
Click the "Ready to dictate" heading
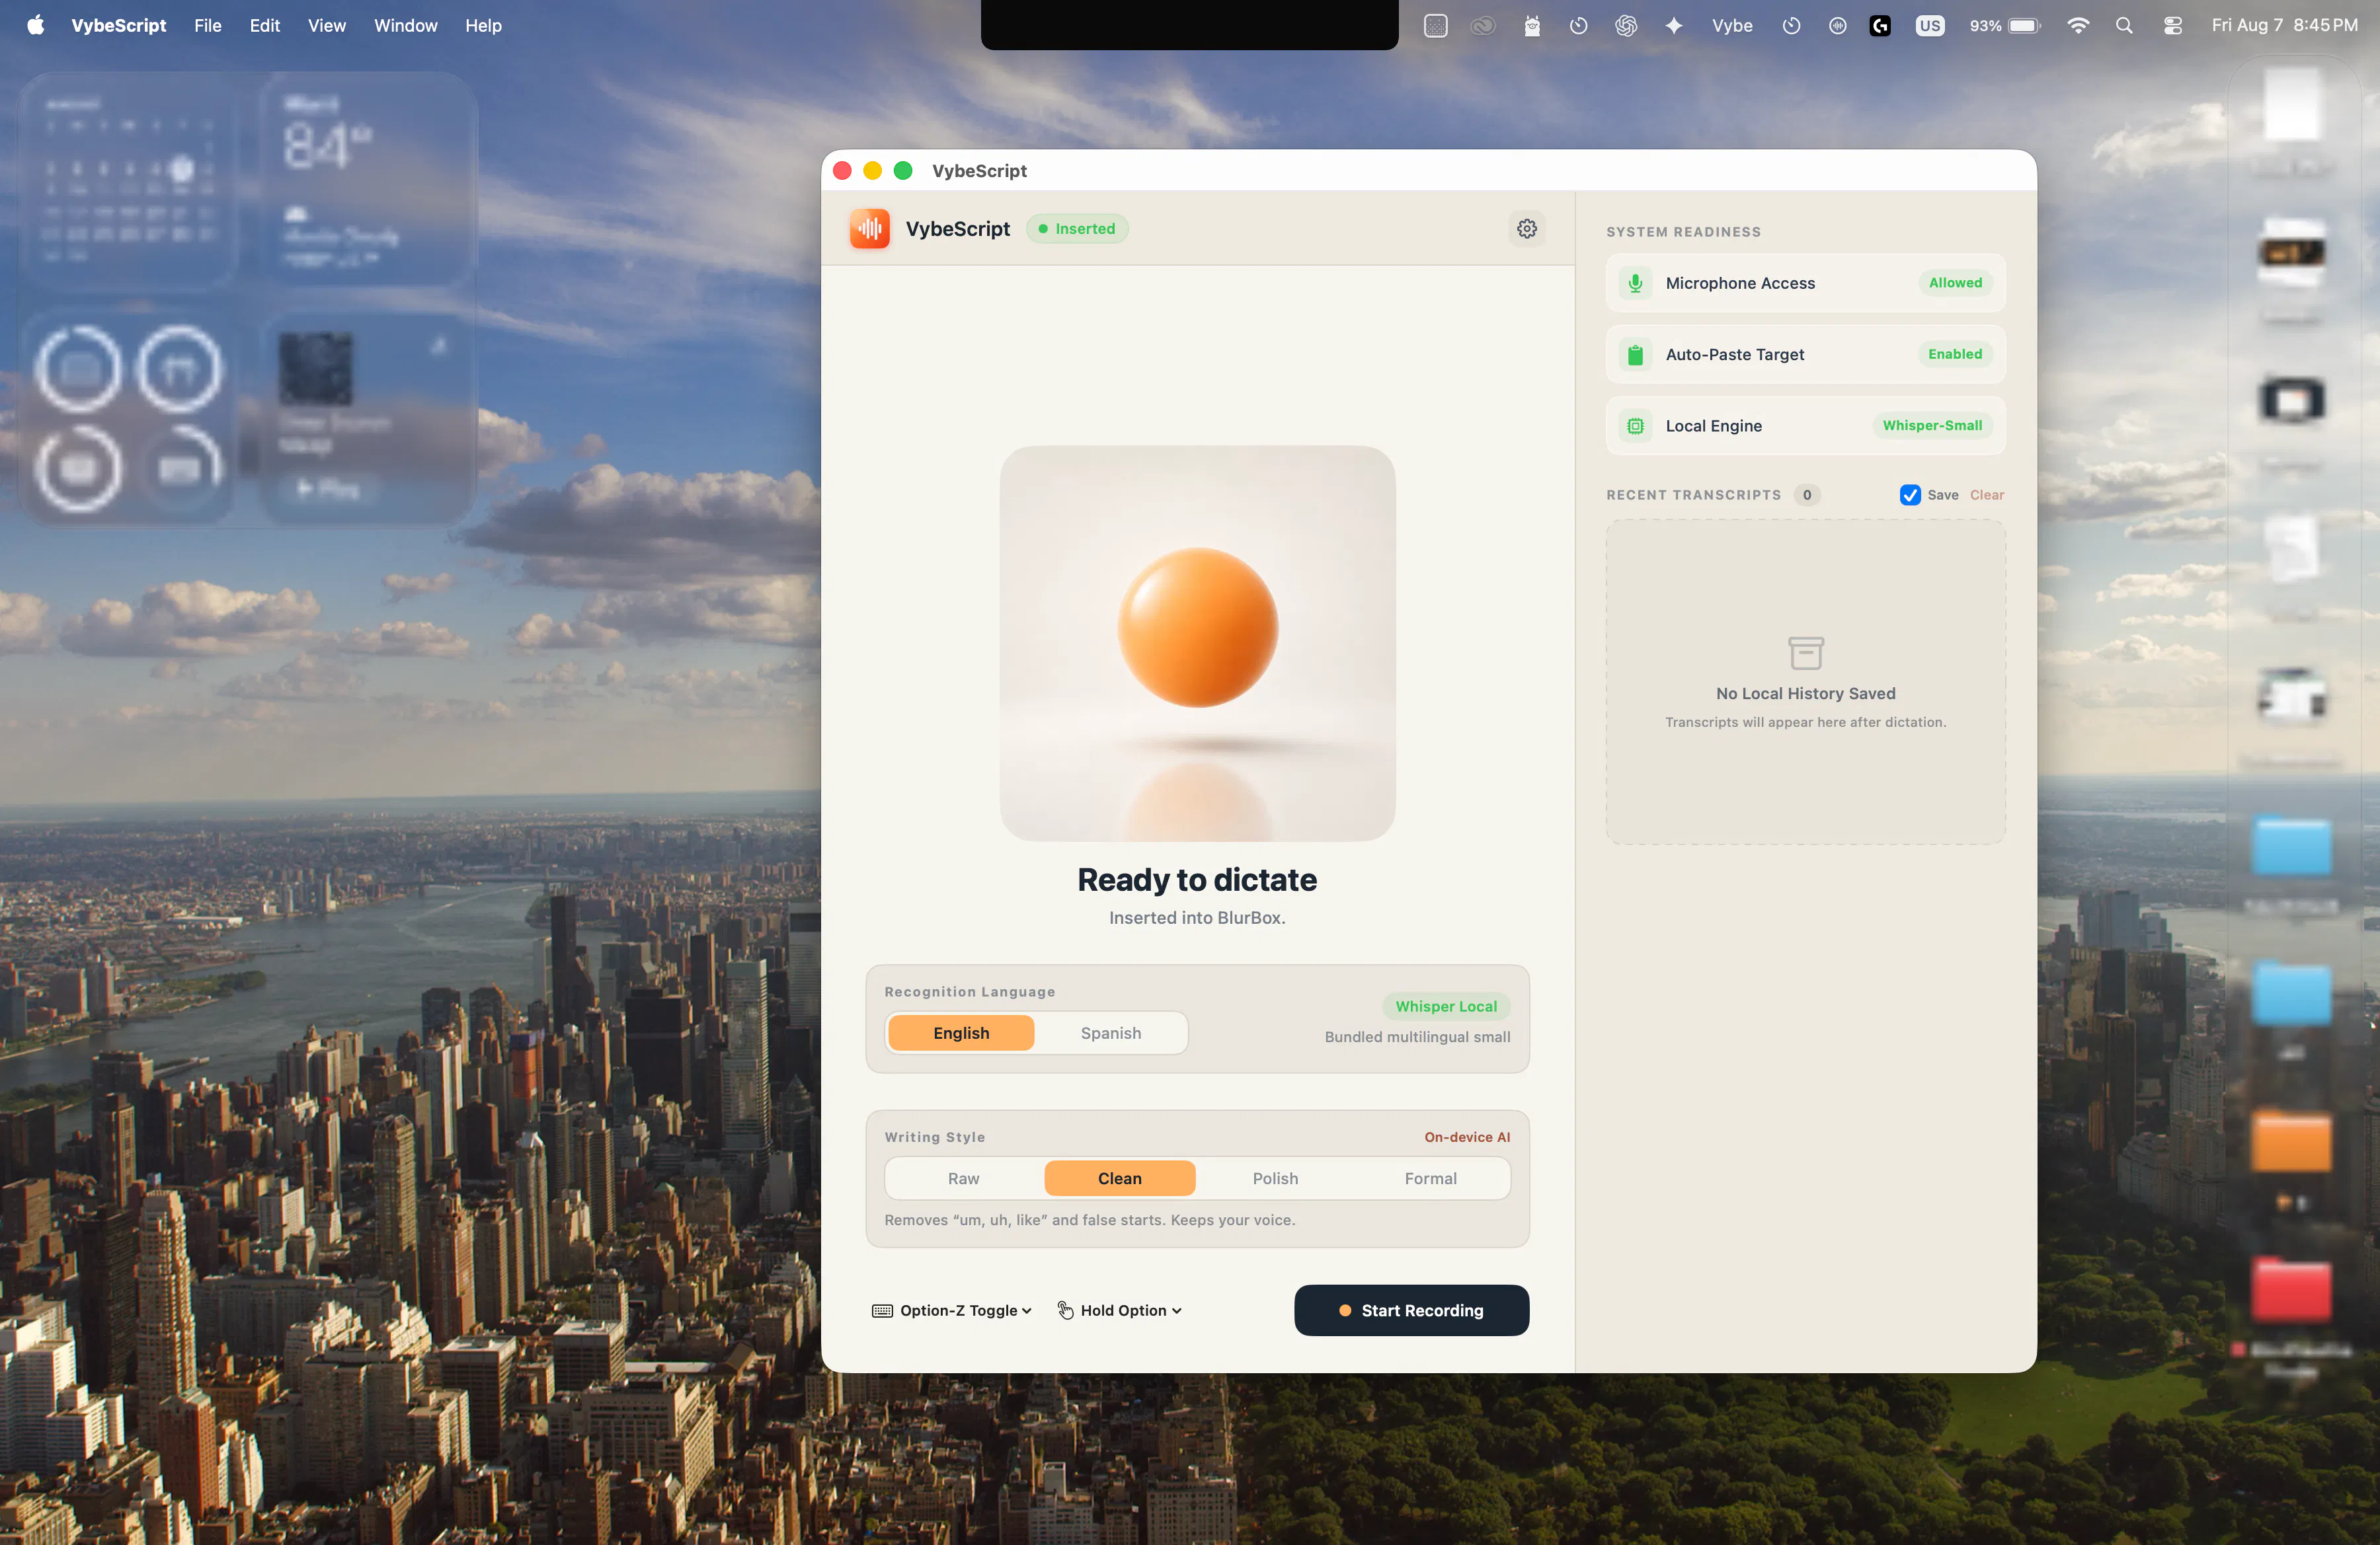coord(1197,880)
